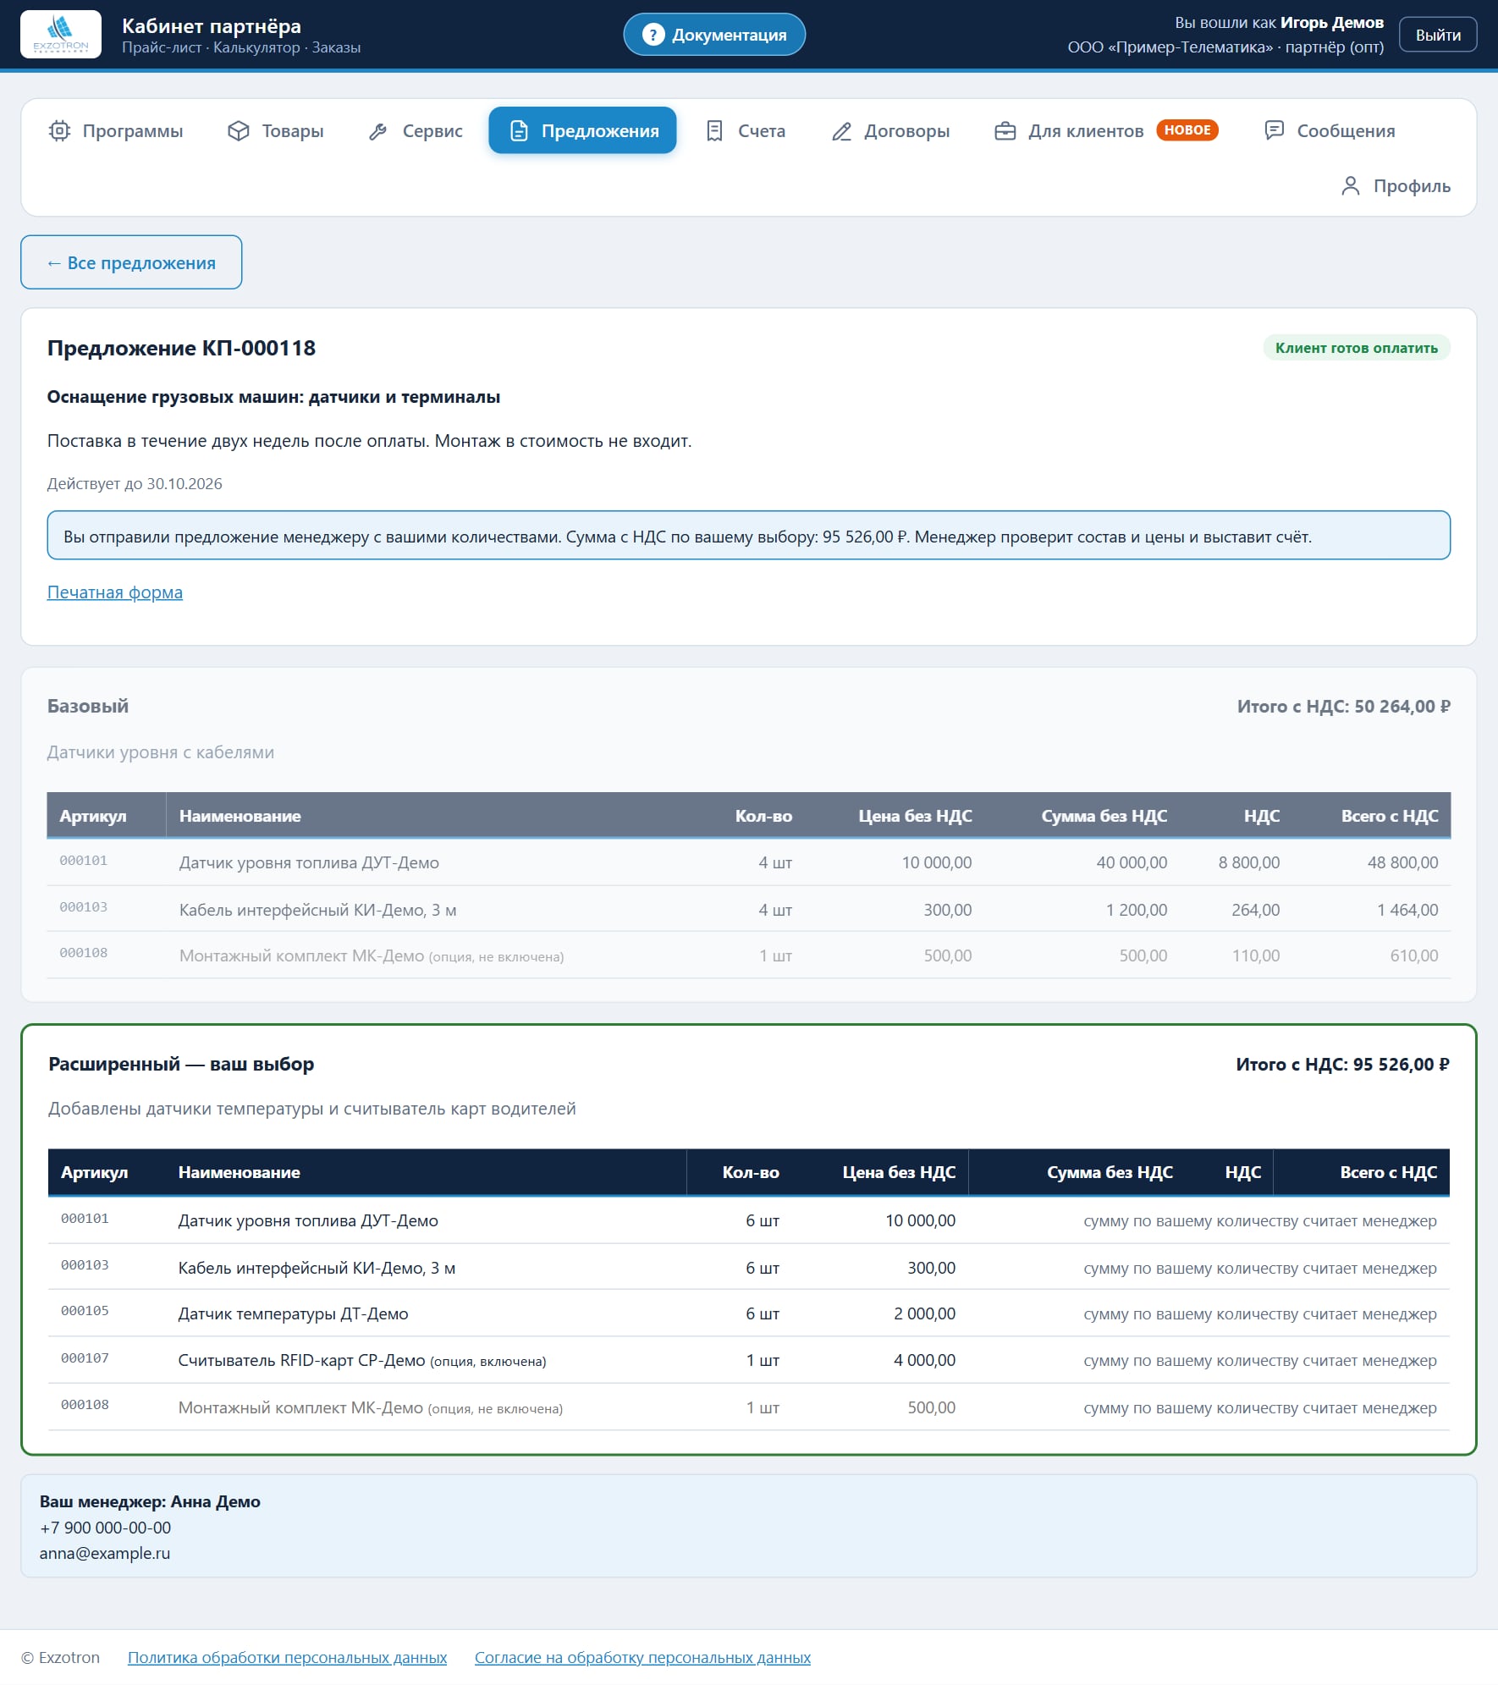This screenshot has height=1685, width=1498.
Task: Click the Сервис wrench icon
Action: pyautogui.click(x=378, y=131)
